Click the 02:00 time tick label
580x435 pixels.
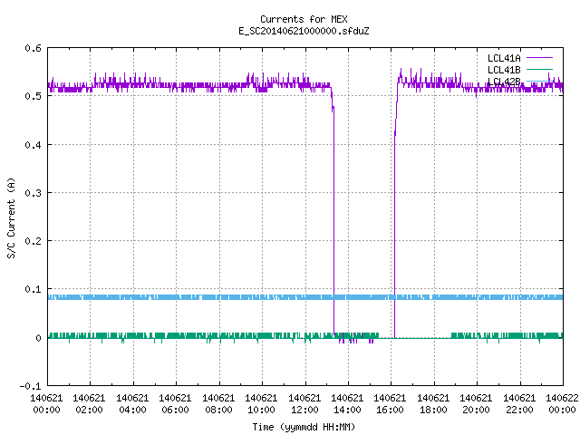click(89, 410)
